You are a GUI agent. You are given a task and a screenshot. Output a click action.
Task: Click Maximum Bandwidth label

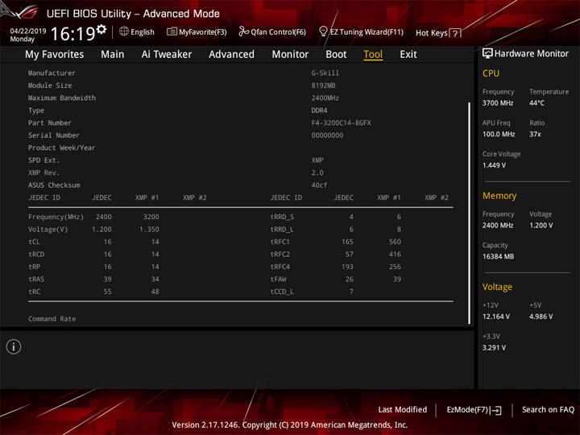tap(62, 98)
